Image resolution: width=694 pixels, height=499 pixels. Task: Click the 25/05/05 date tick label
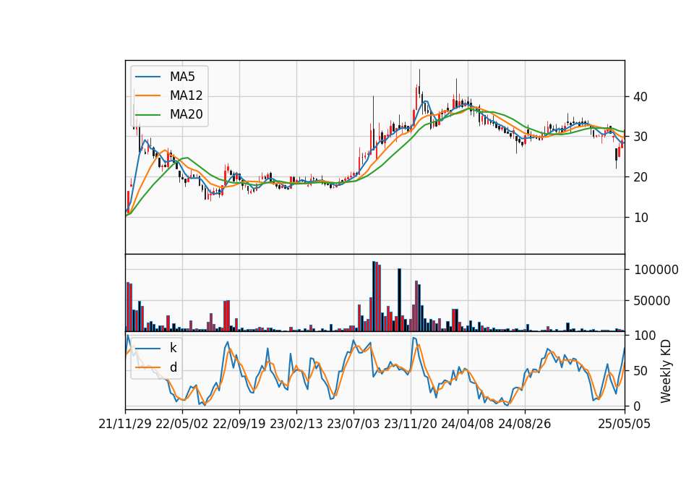pos(624,424)
